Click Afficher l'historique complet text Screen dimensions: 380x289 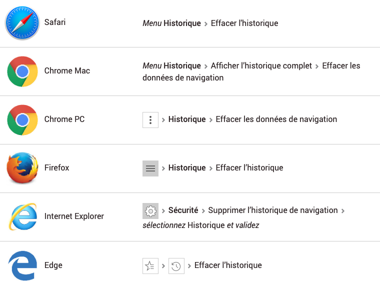(261, 65)
